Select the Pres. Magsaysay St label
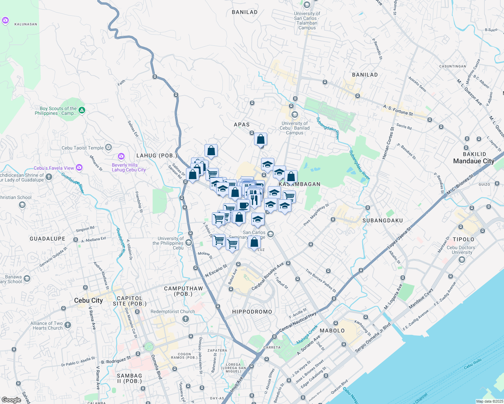The height and width of the screenshot is (404, 504). tap(316, 215)
